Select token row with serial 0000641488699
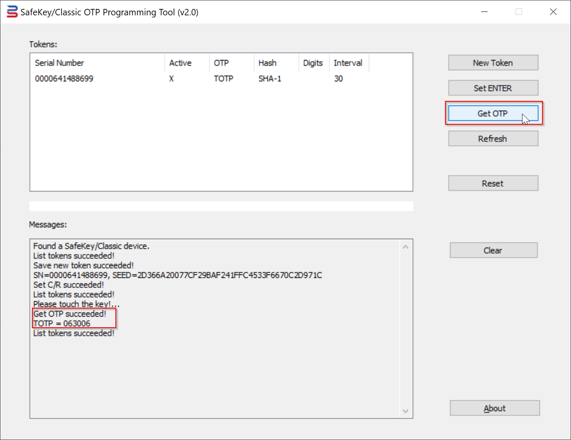This screenshot has height=440, width=571. [x=64, y=79]
